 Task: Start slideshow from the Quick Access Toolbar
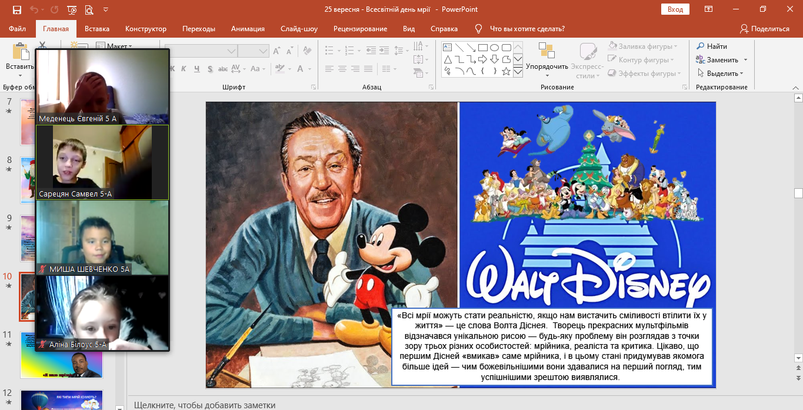(72, 9)
